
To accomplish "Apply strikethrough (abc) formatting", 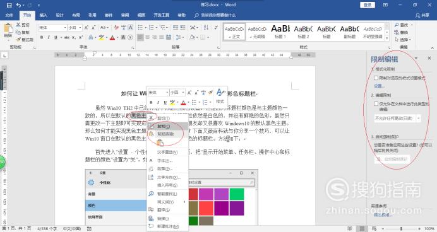I will click(x=67, y=37).
